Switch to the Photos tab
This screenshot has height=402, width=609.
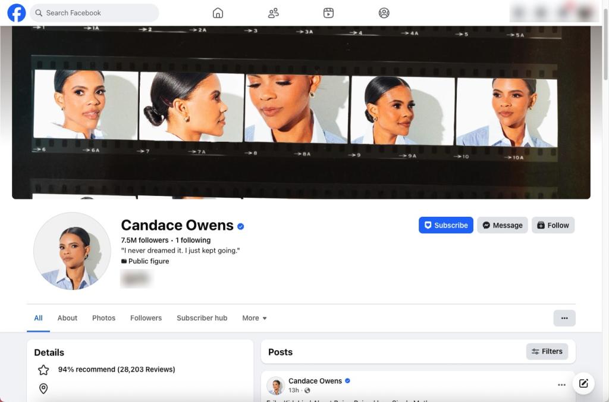click(x=103, y=318)
